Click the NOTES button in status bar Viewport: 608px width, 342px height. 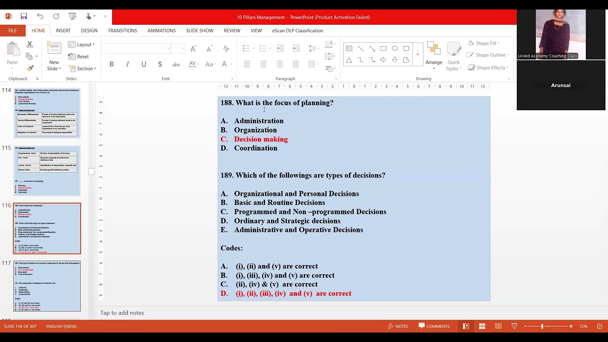[x=398, y=326]
